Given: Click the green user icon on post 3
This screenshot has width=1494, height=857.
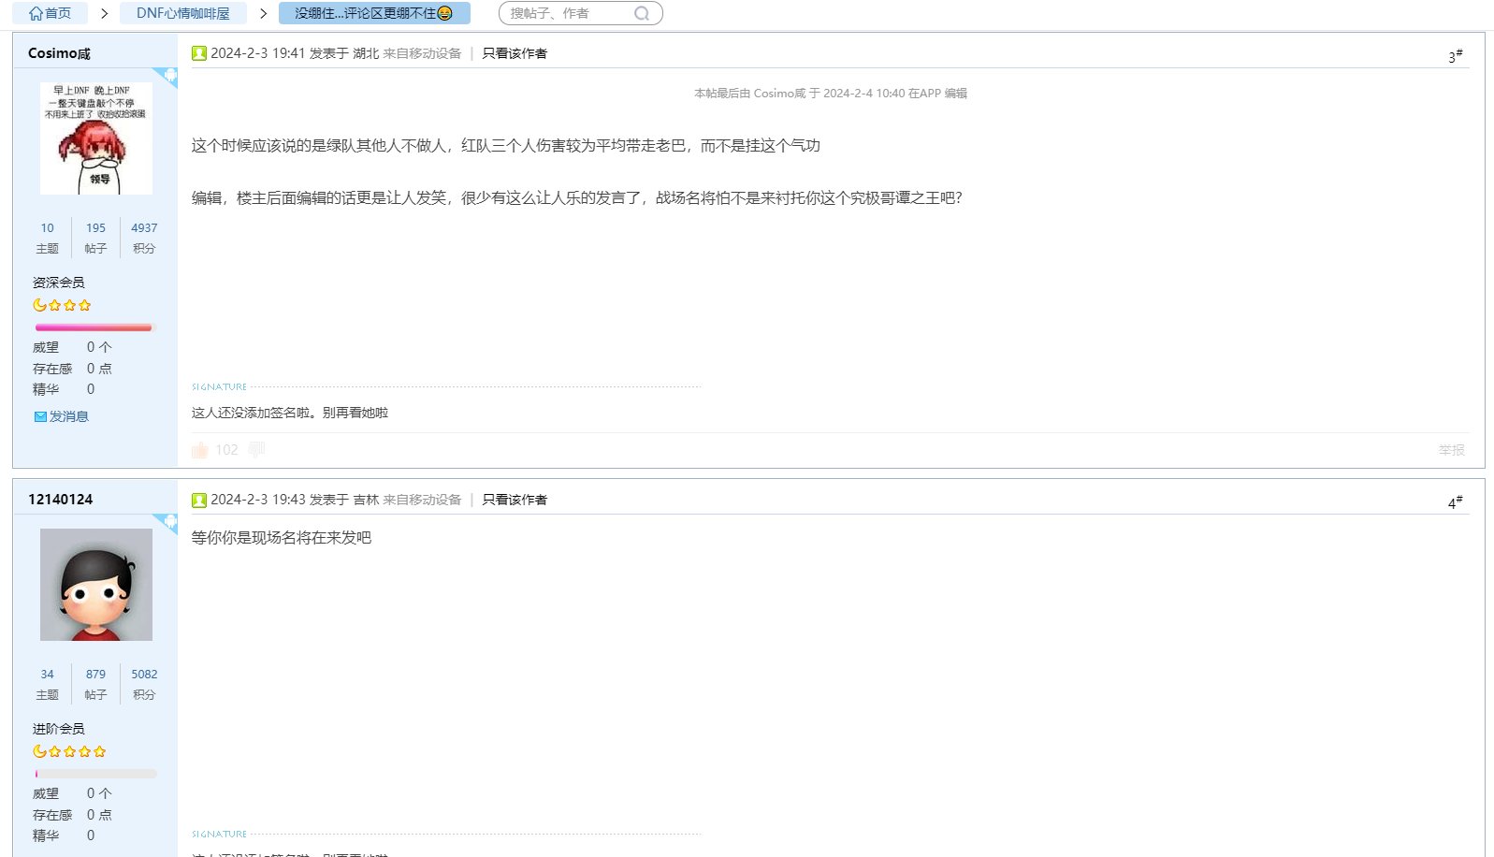Looking at the screenshot, I should coord(199,53).
